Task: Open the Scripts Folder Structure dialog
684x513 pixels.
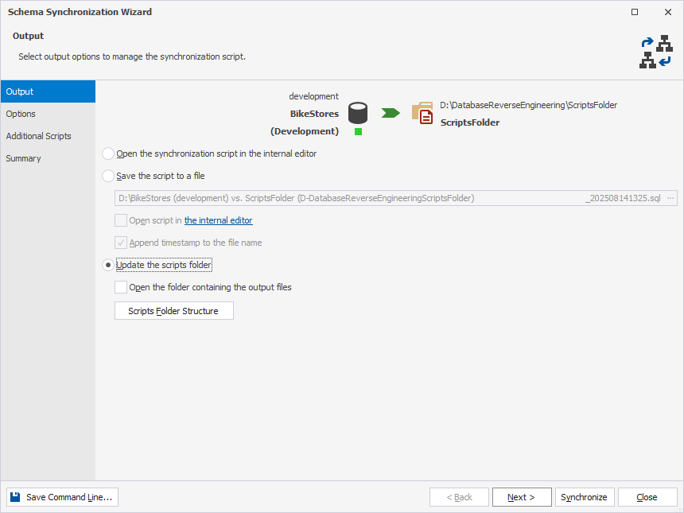Action: 173,310
